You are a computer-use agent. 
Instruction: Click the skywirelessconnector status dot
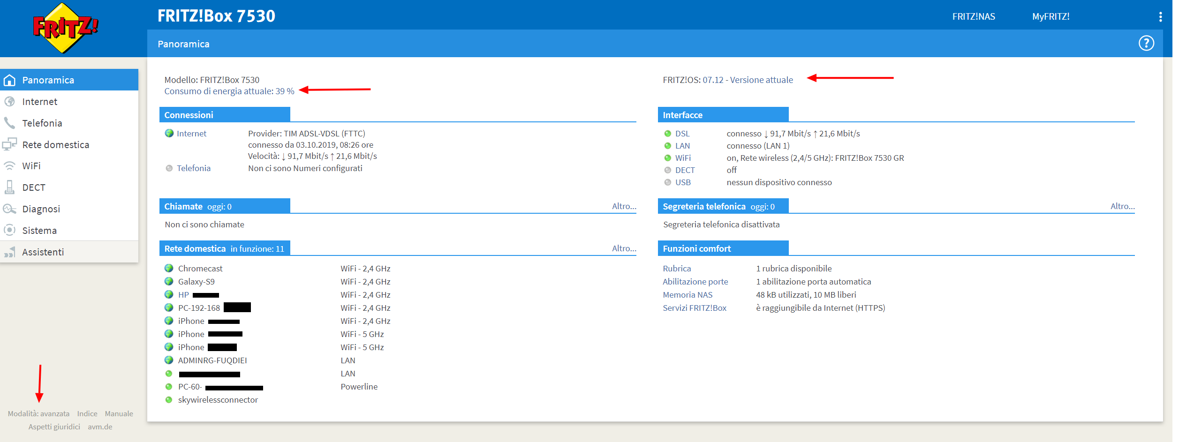point(169,400)
